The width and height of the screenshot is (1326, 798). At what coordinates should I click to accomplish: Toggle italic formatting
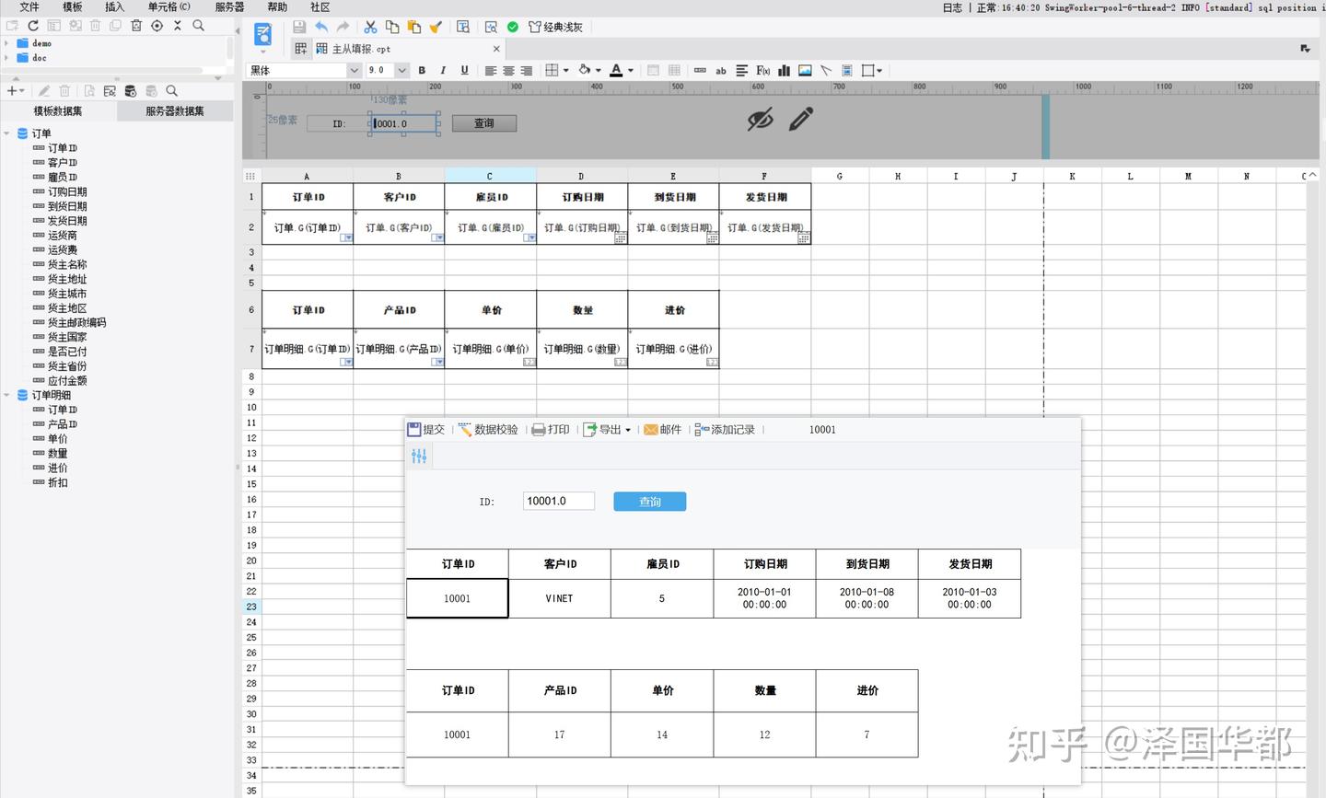[x=443, y=71]
